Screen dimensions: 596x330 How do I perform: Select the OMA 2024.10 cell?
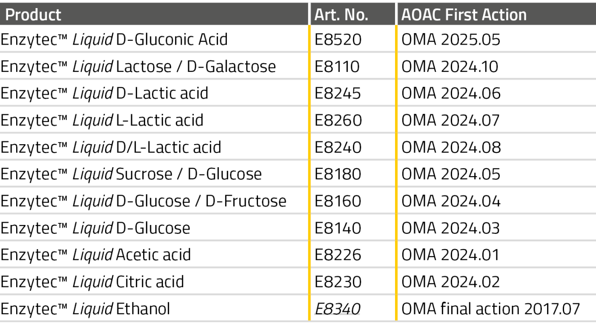450,66
